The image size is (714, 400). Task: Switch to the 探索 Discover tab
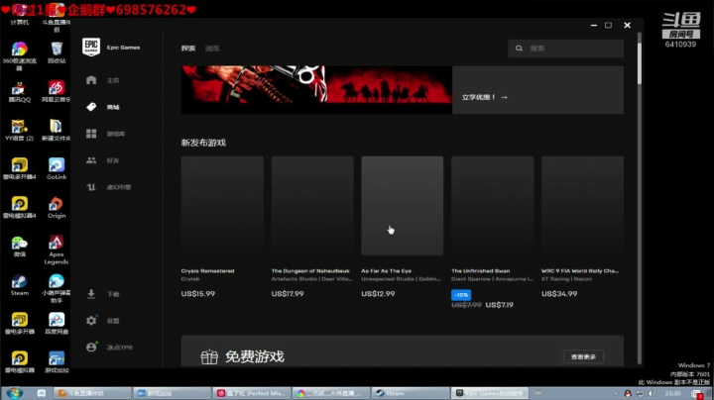click(x=188, y=49)
